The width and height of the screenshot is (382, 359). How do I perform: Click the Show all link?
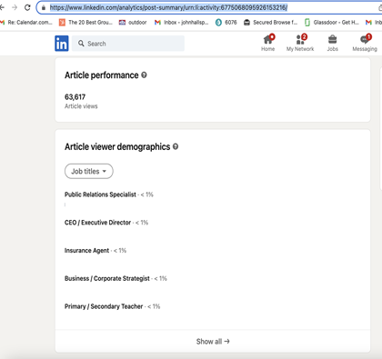click(213, 342)
